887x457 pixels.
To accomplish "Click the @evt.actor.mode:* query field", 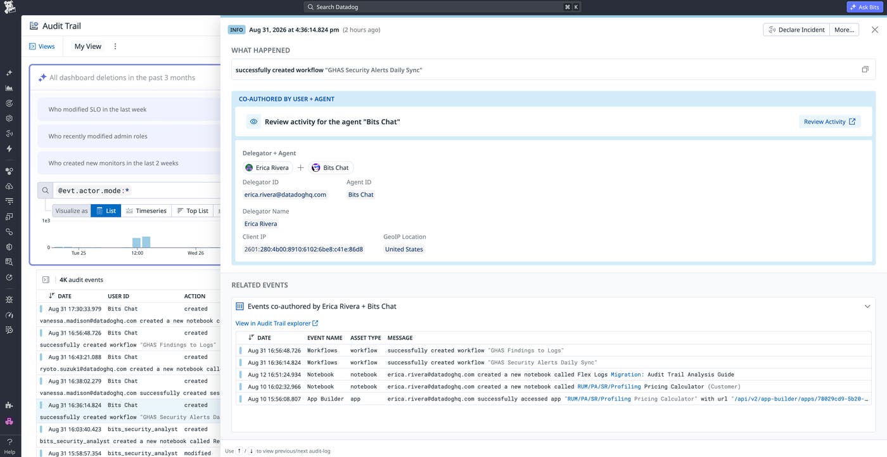I will (x=137, y=190).
